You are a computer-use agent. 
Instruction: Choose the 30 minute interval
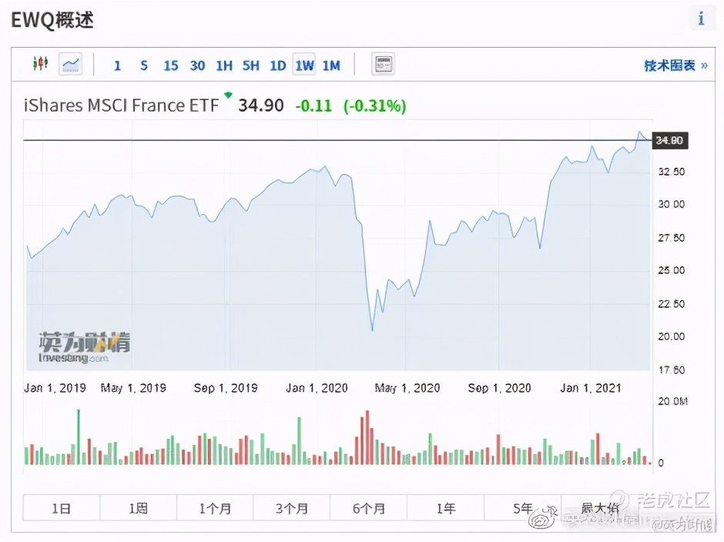point(197,65)
